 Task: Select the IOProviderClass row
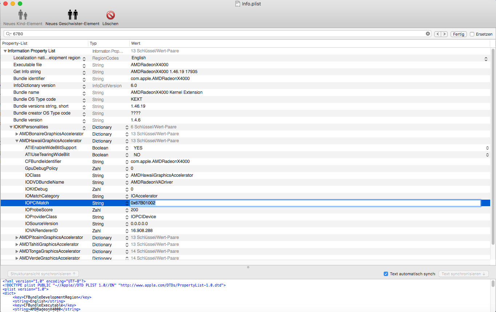(245, 217)
